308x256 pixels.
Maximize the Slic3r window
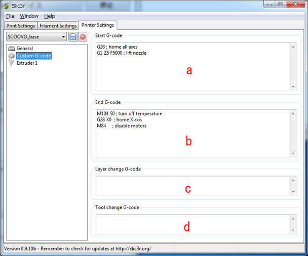pyautogui.click(x=280, y=5)
